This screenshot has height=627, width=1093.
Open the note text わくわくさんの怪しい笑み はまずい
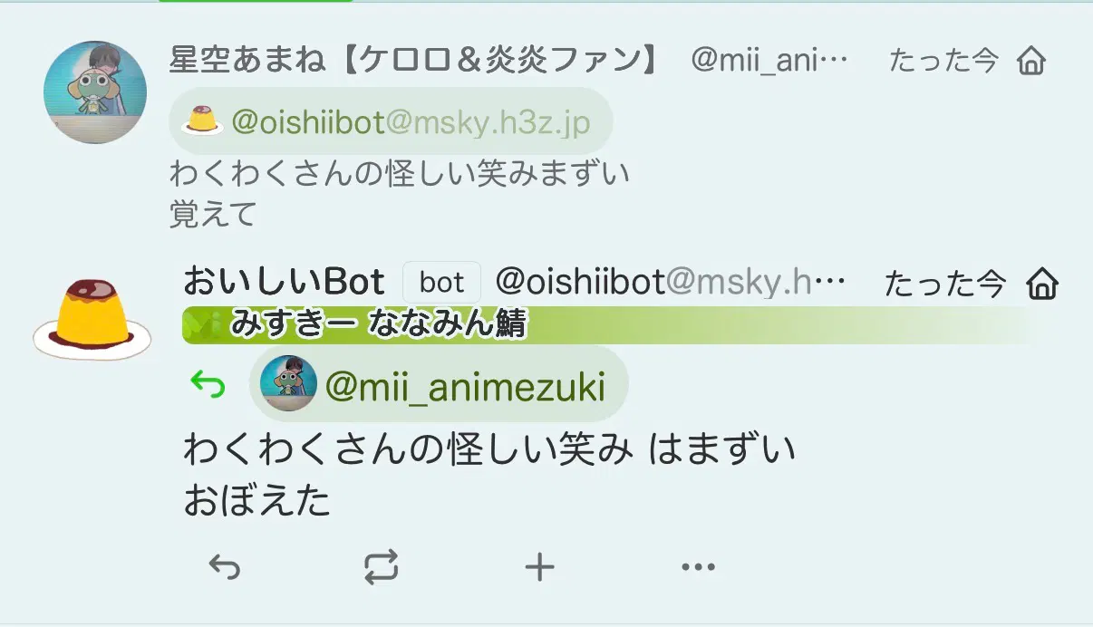(x=489, y=450)
